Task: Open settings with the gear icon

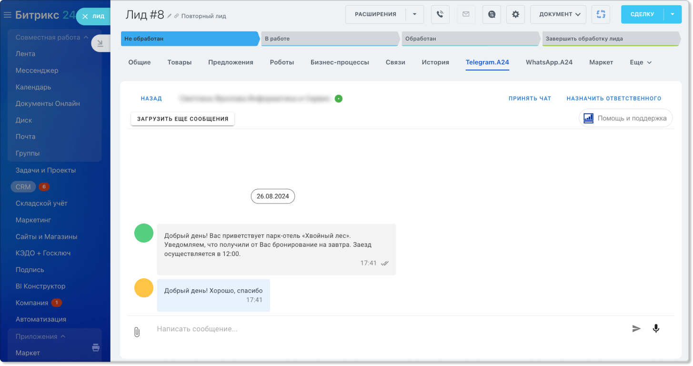Action: [515, 14]
